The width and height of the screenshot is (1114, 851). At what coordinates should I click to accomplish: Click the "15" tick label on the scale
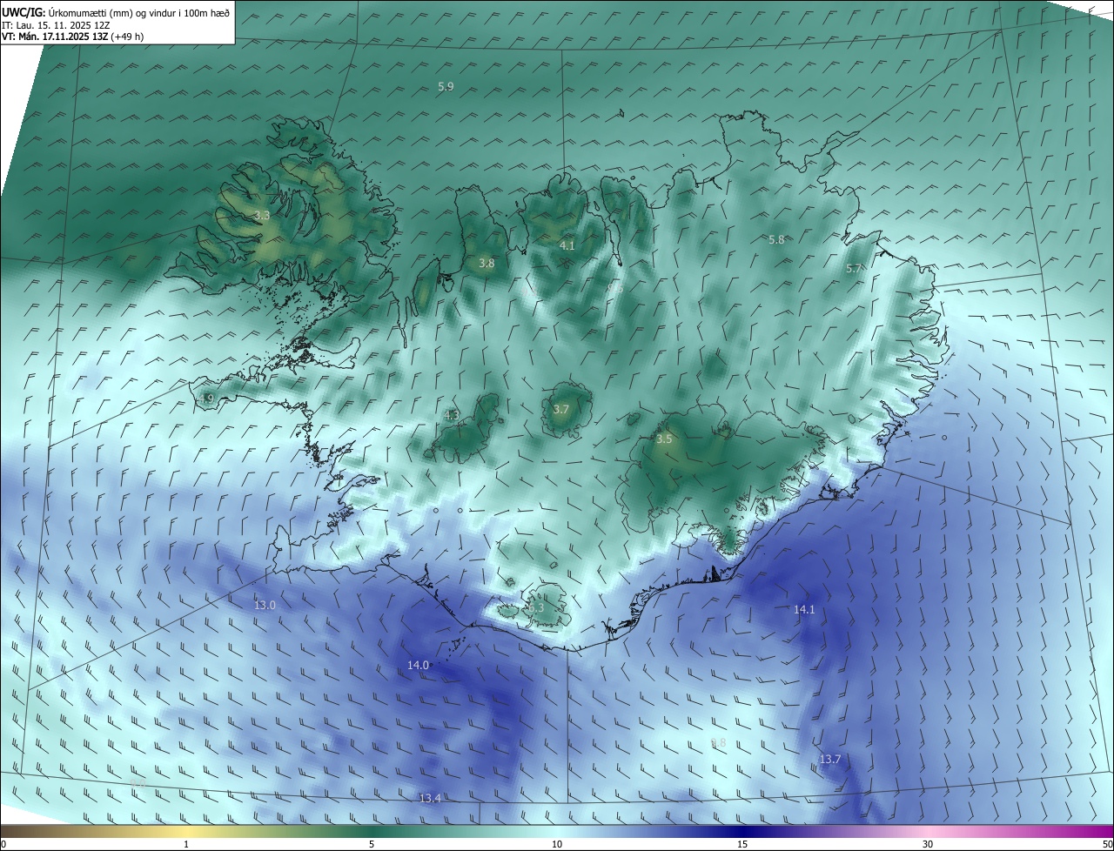[x=742, y=844]
